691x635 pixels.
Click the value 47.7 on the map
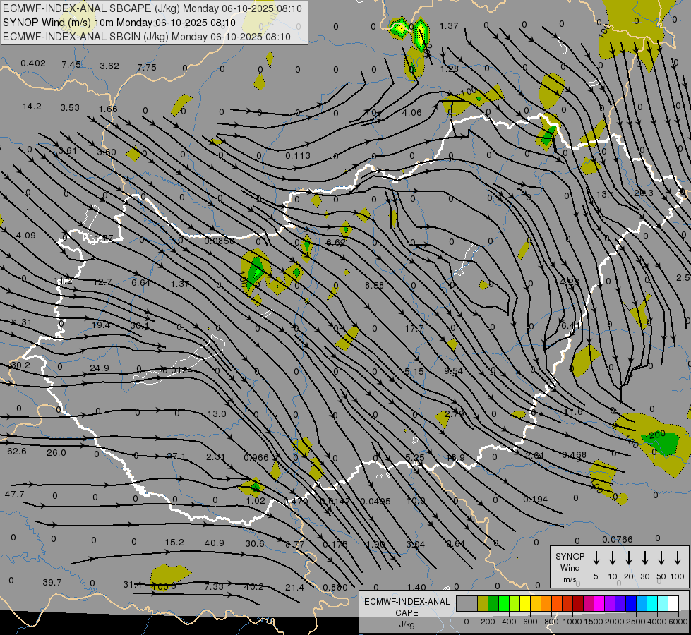pos(15,495)
